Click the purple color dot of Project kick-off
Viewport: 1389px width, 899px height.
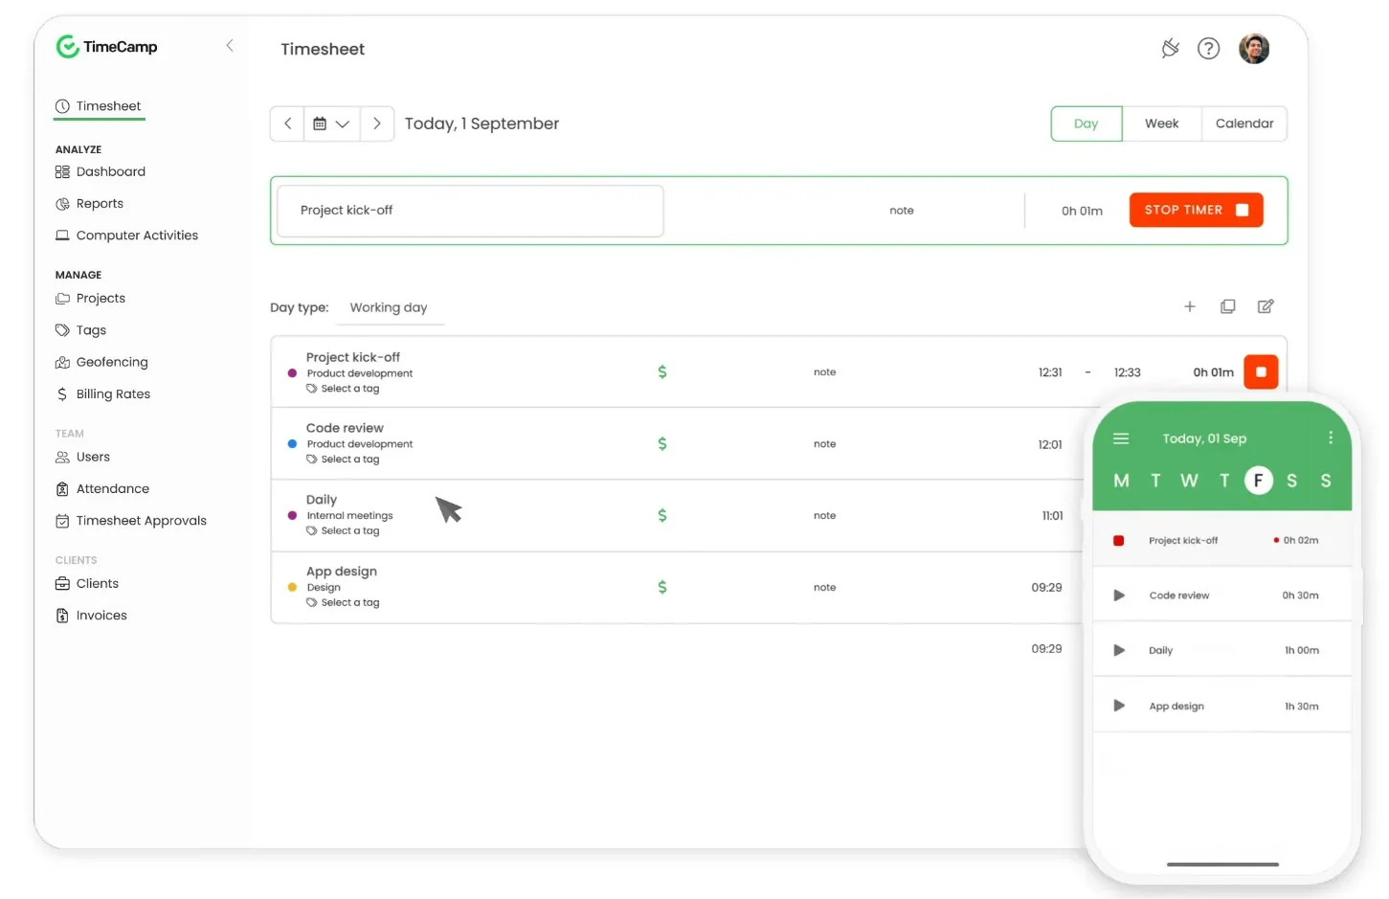pos(292,373)
